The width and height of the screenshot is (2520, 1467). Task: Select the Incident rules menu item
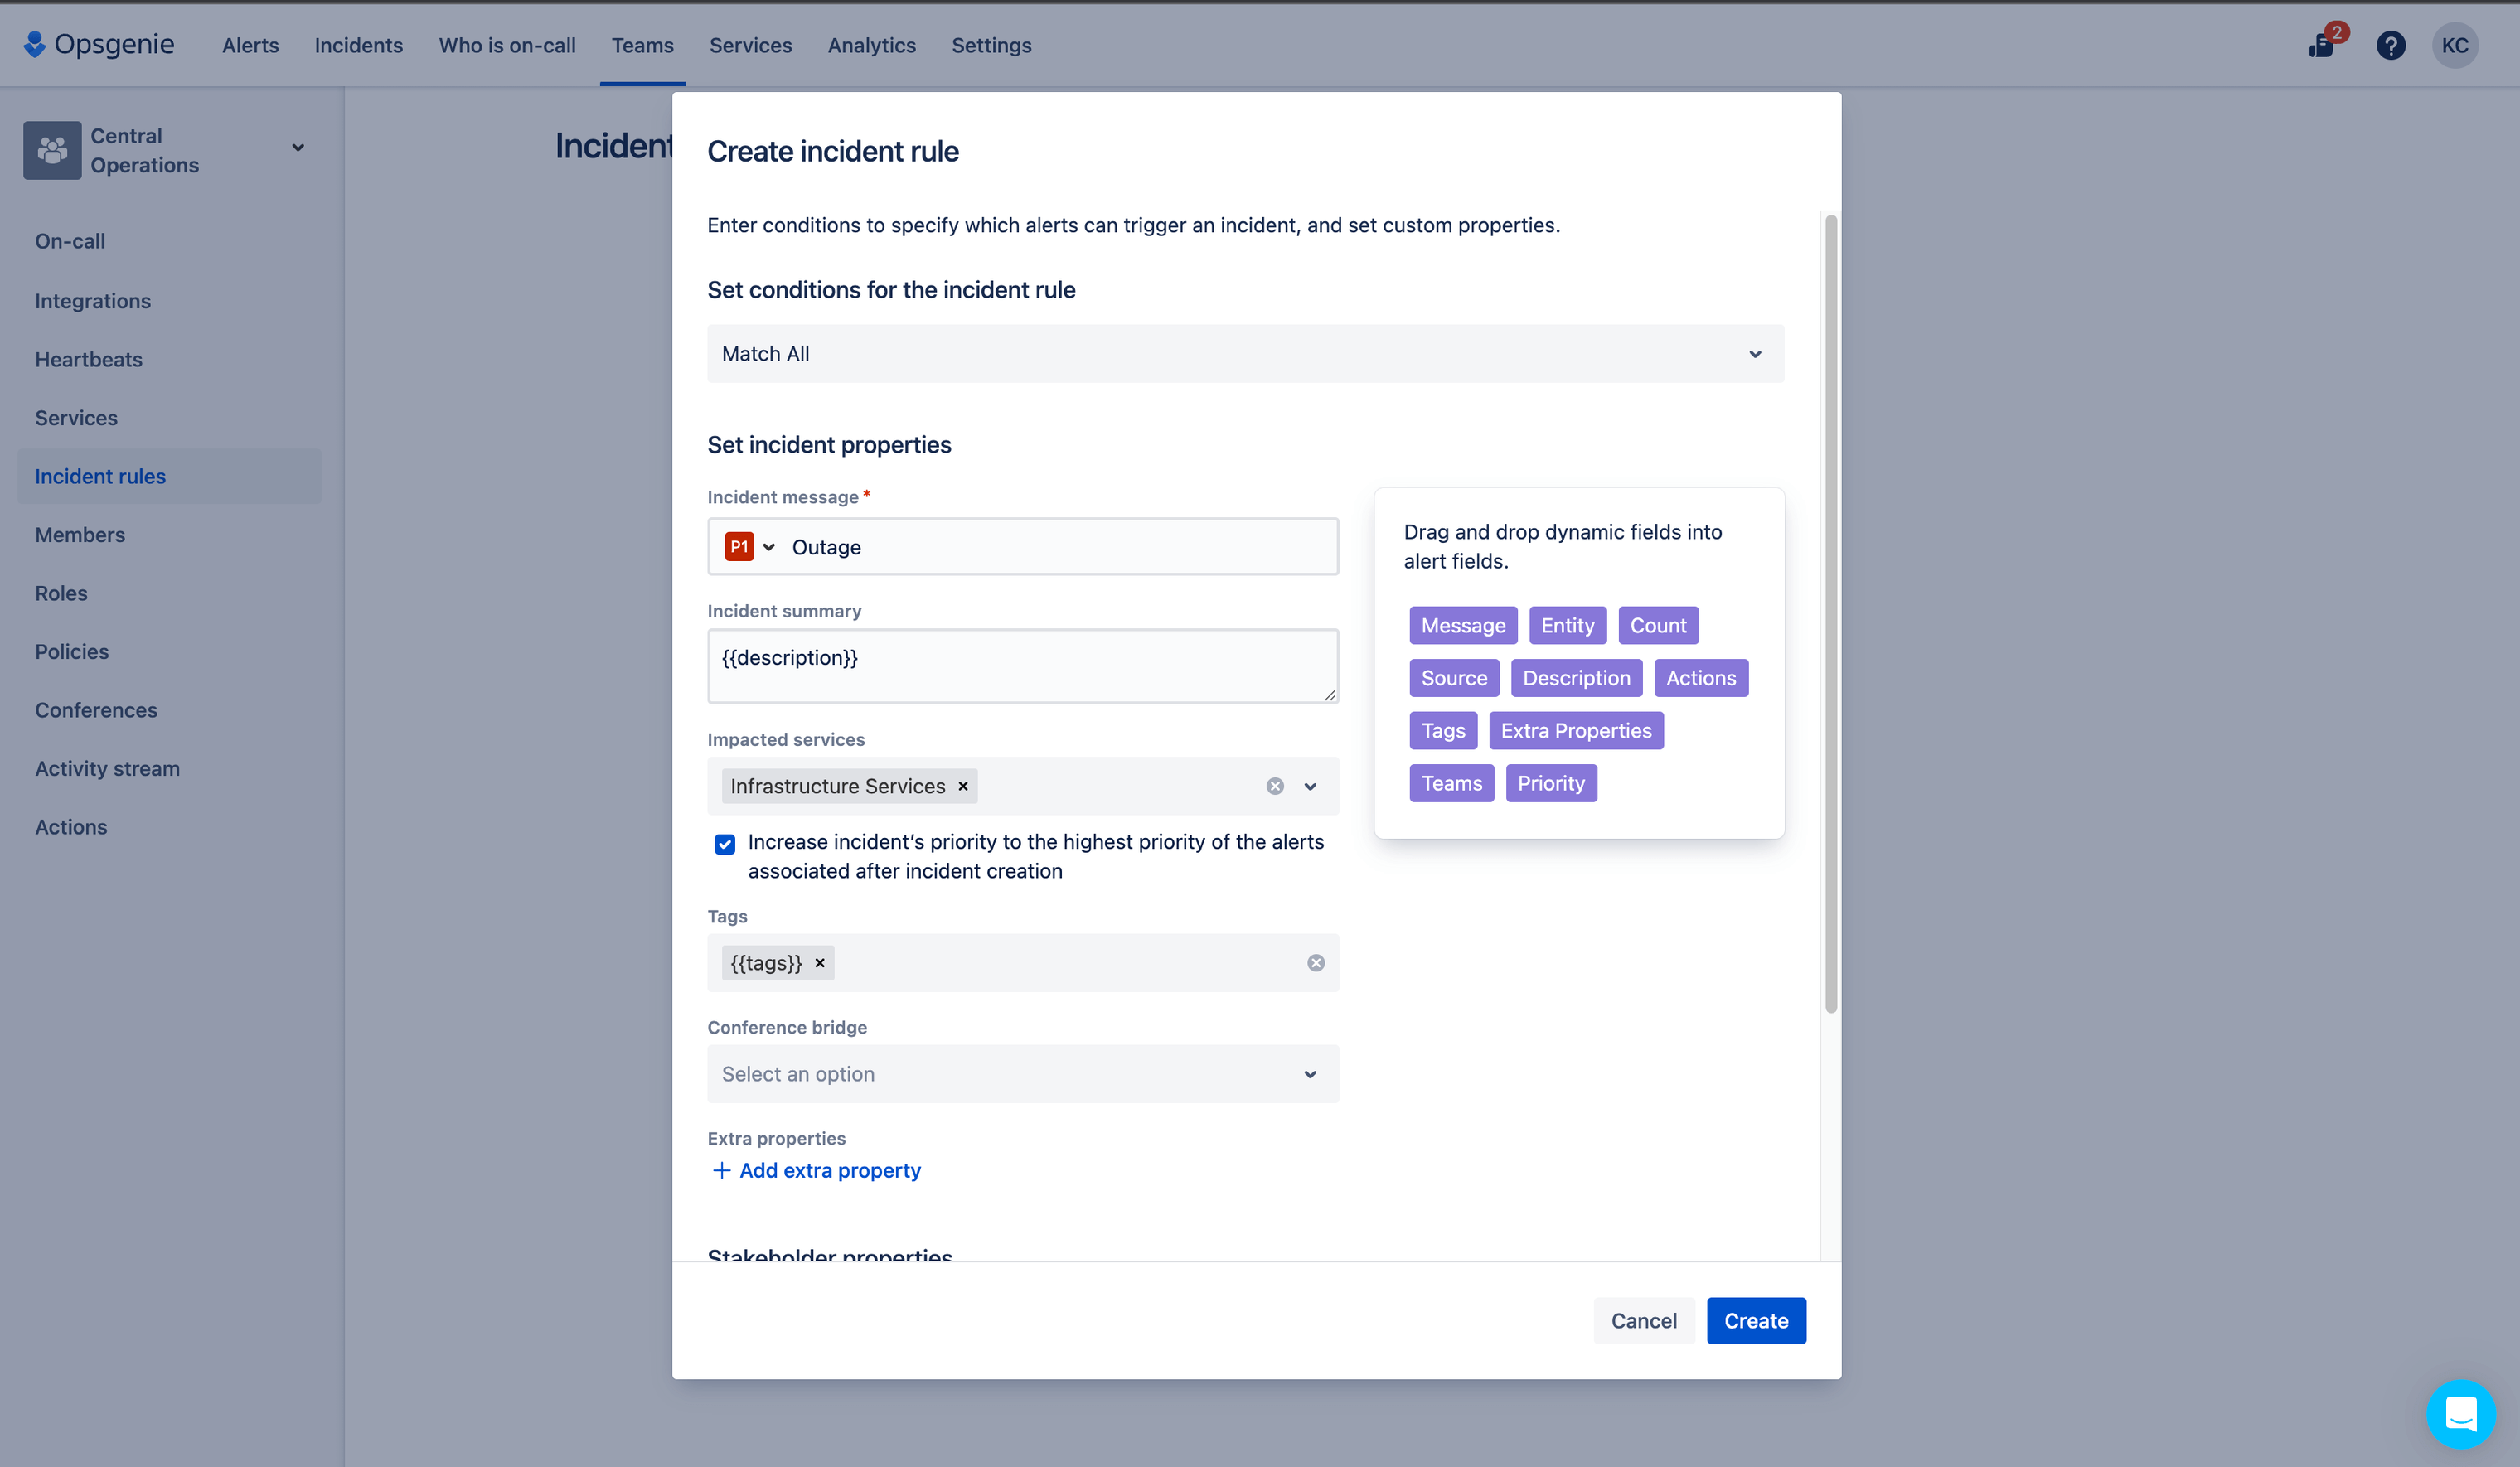(x=99, y=475)
